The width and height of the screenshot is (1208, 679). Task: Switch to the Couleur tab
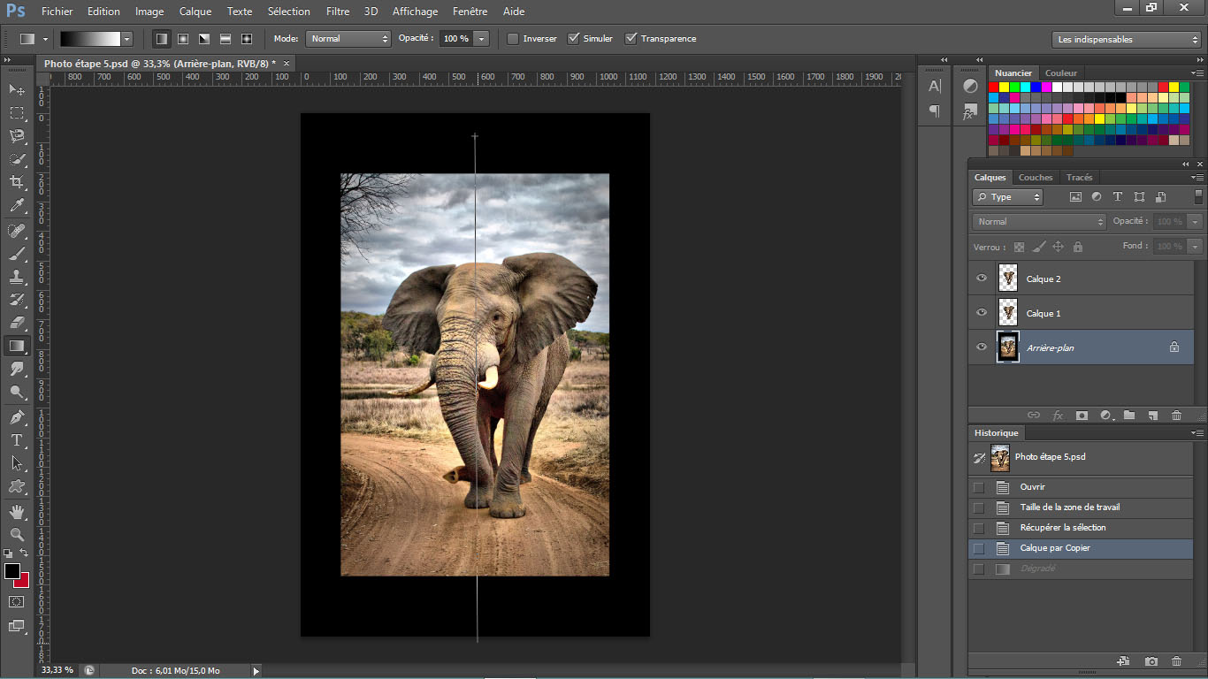(1061, 73)
